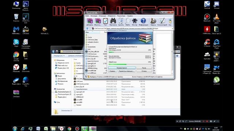The height and width of the screenshot is (131, 234).
Task: Click the Internet Explorer taskbar icon
Action: pos(23,128)
